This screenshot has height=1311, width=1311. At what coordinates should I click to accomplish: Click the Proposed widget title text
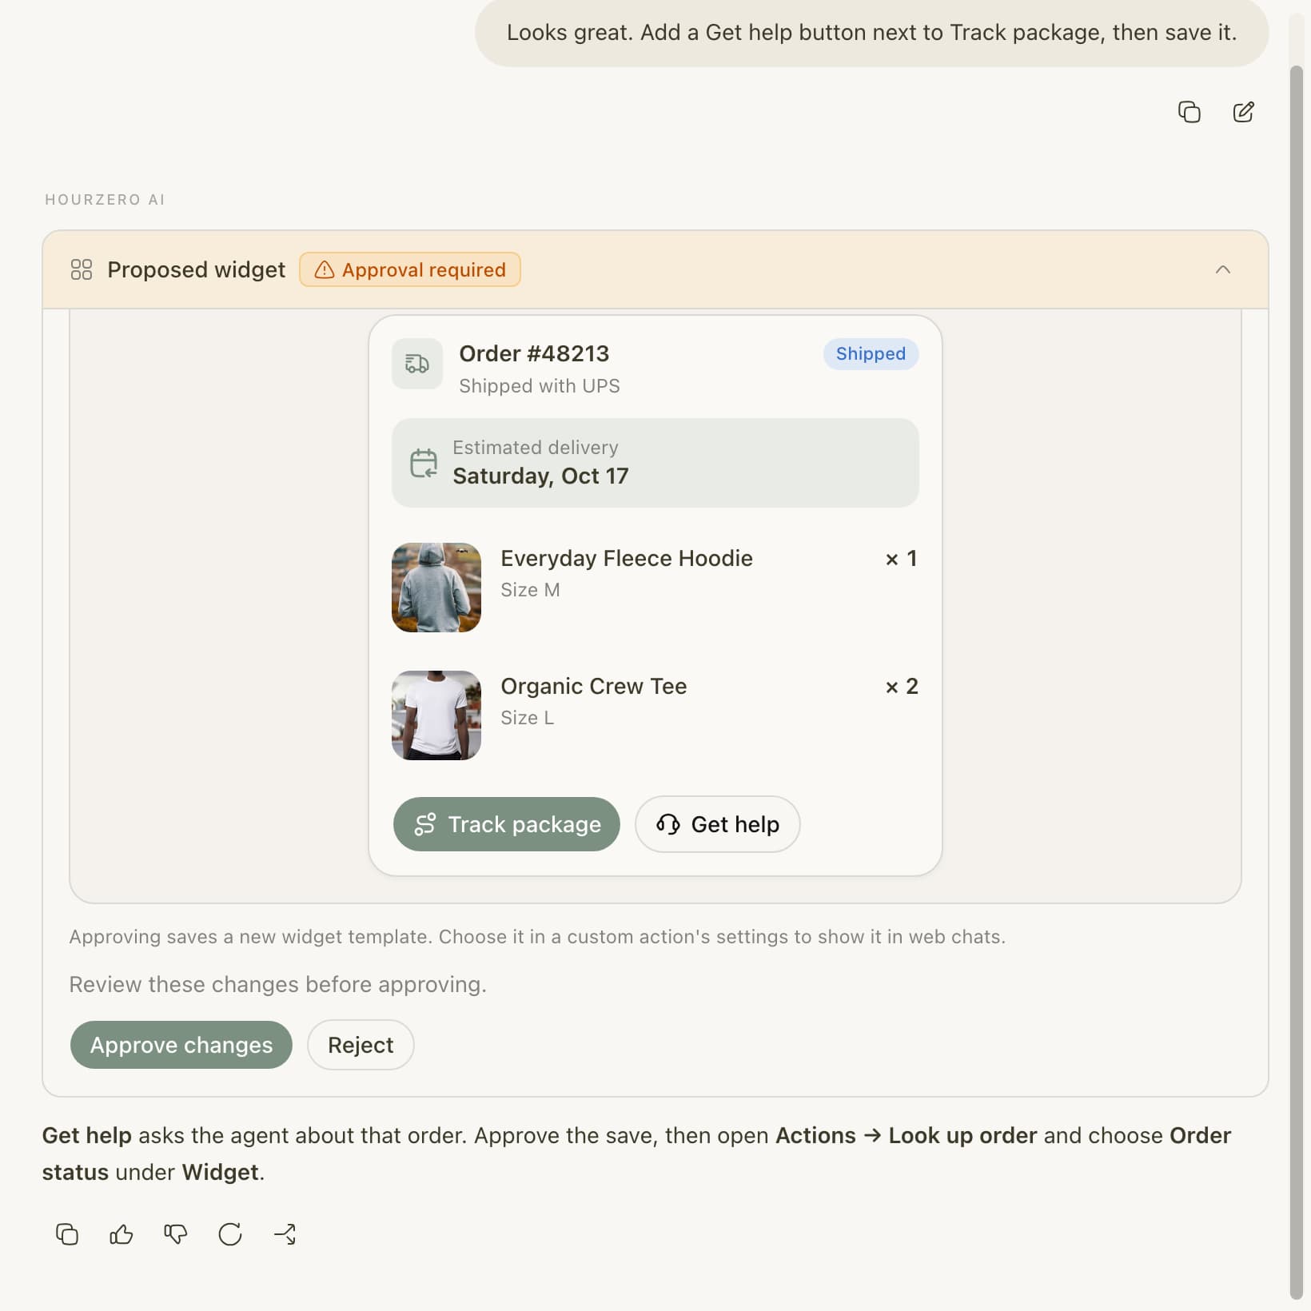[x=196, y=269]
